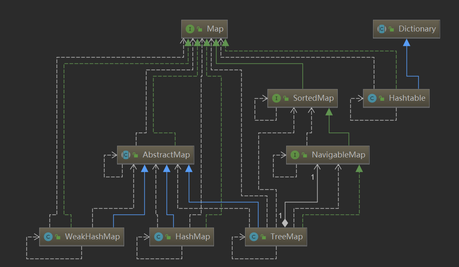Screen dimensions: 459x267
Task: Click the lock visibility icon on Map
Action: [200, 29]
